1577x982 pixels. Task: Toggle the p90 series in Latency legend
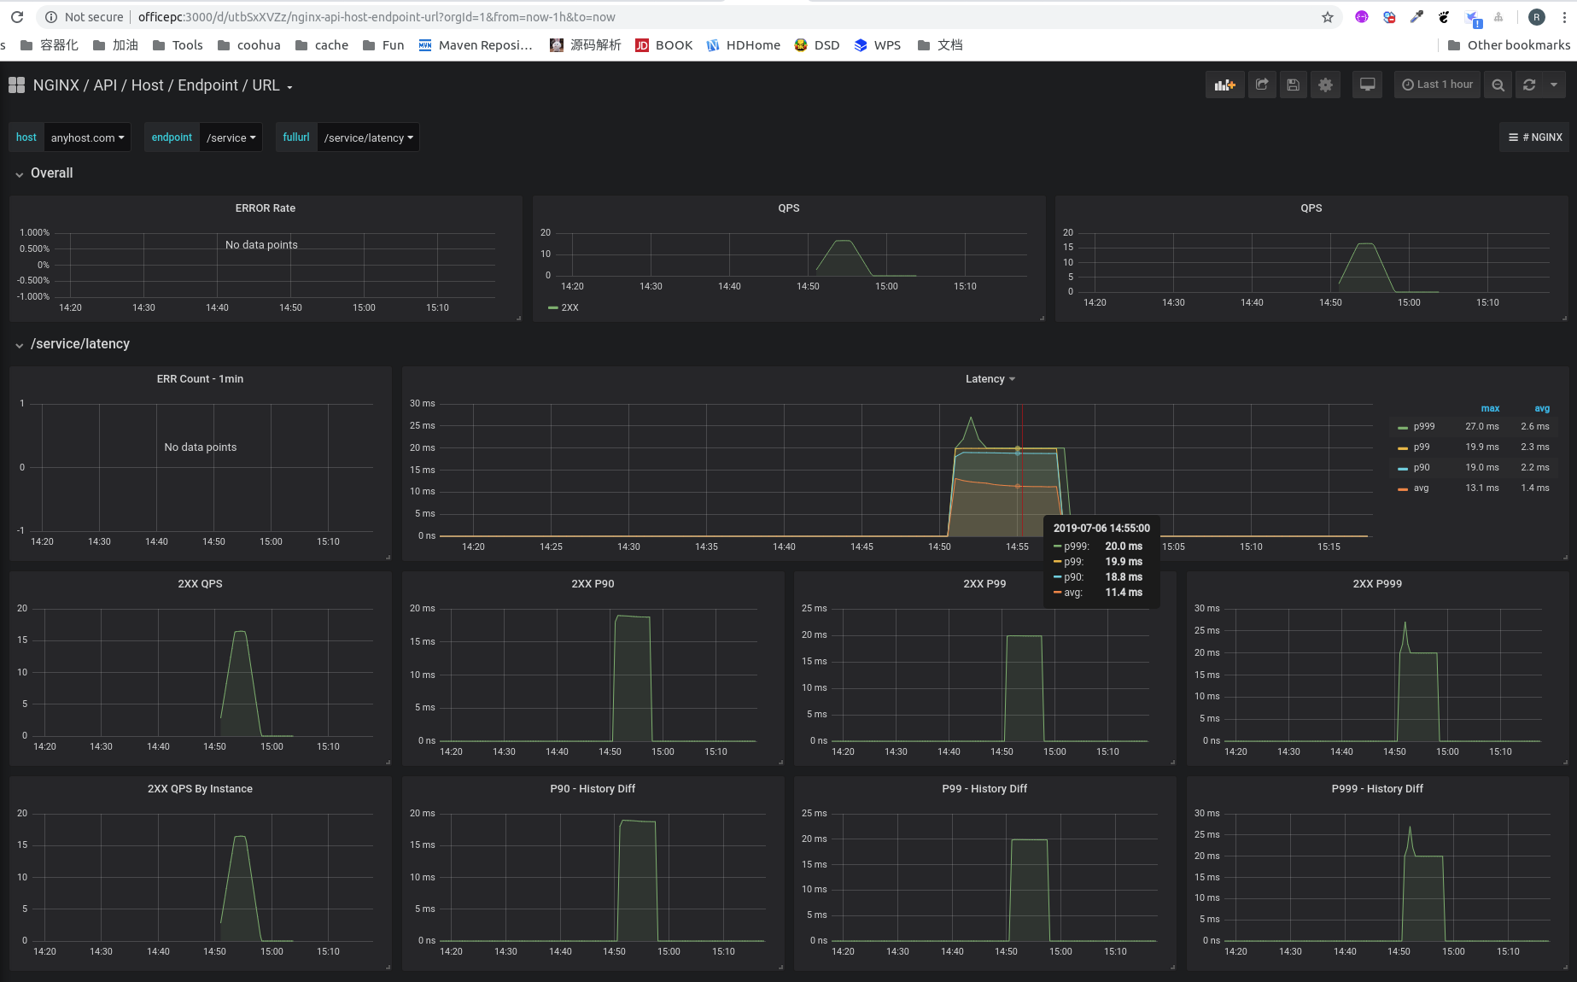click(x=1421, y=467)
